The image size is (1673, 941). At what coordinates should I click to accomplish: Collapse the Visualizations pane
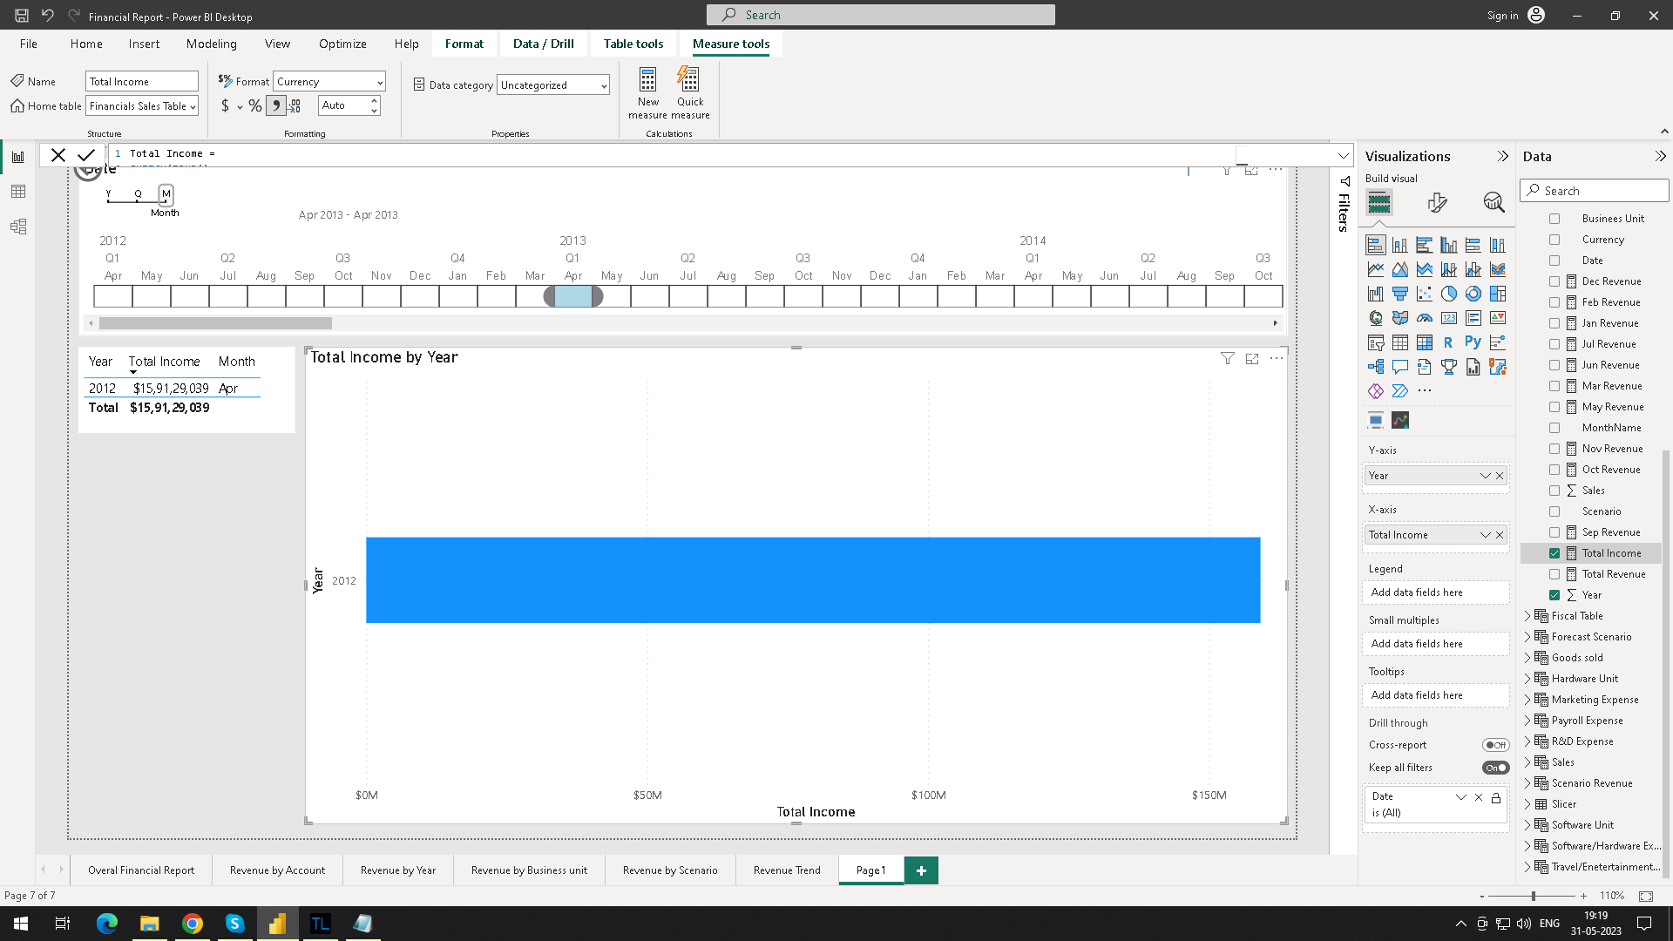[1502, 157]
